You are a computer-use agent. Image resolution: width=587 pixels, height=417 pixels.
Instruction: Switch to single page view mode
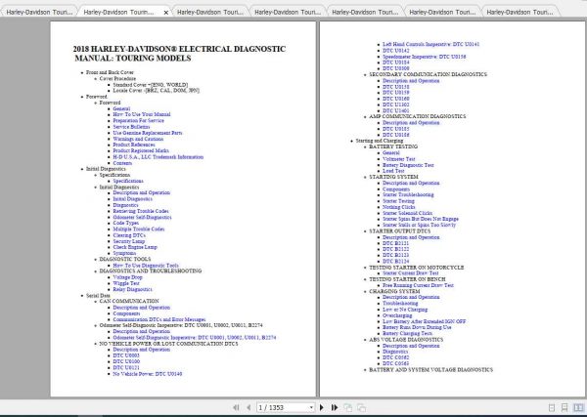552,407
